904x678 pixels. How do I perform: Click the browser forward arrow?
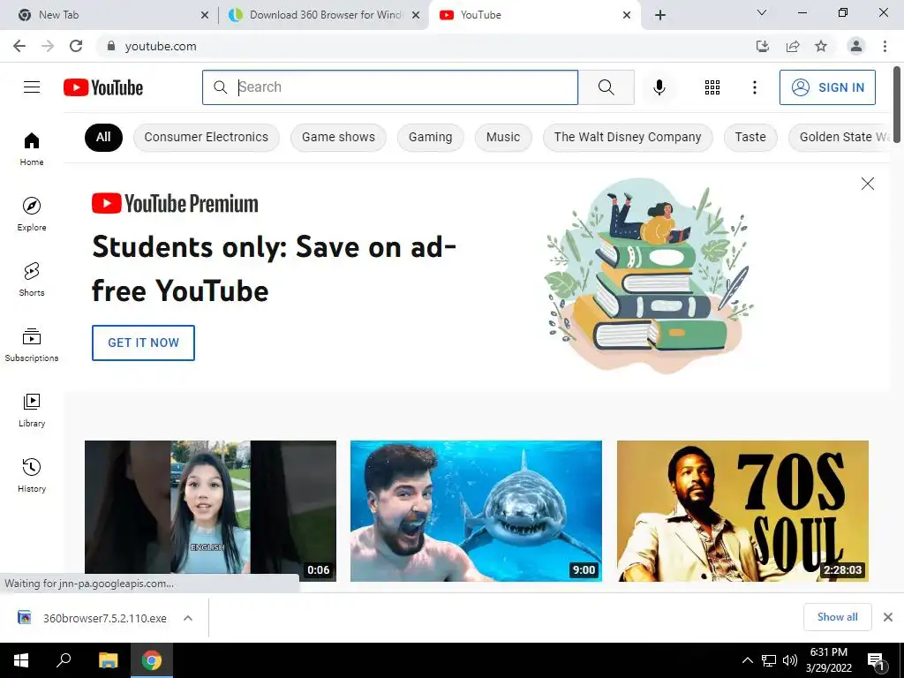(x=48, y=46)
